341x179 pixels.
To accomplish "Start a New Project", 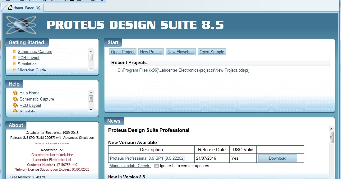I will point(151,52).
